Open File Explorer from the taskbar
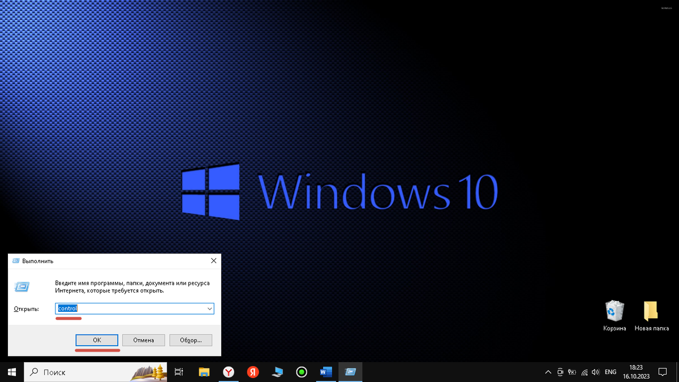The image size is (679, 382). coord(204,372)
